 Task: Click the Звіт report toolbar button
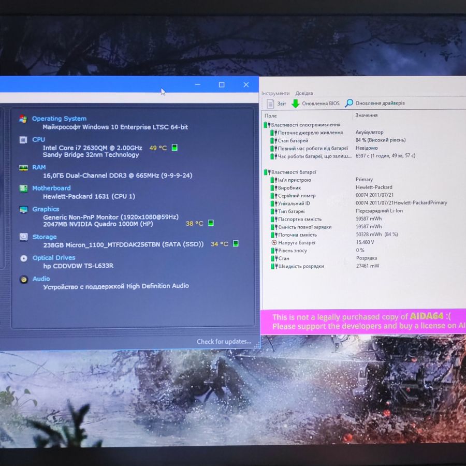276,104
